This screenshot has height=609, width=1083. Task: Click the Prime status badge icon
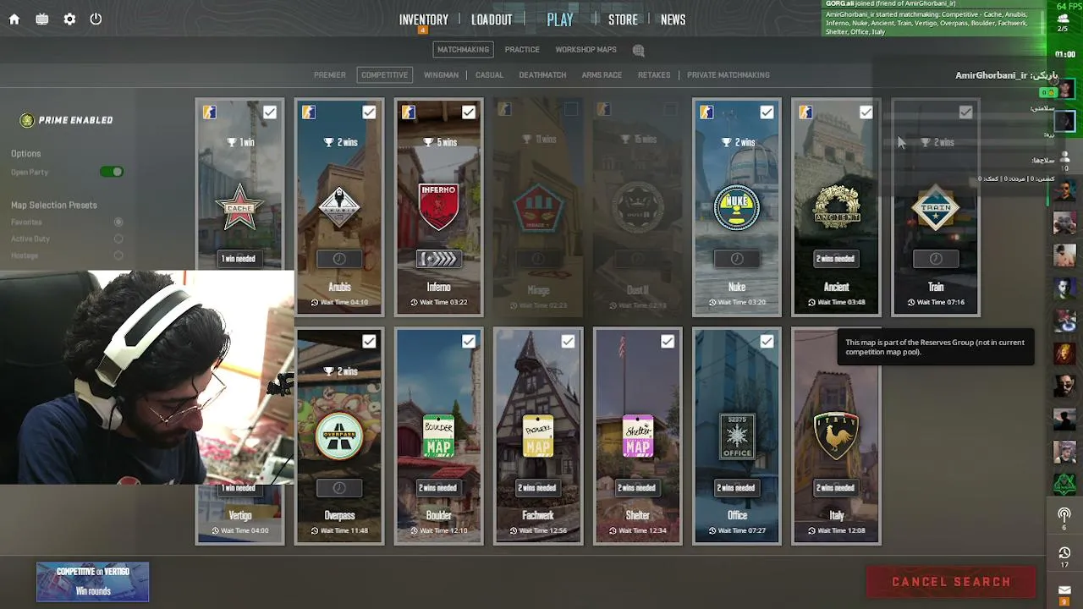click(x=27, y=120)
